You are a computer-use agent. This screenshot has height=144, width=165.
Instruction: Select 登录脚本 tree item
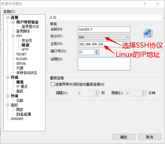[23, 31]
